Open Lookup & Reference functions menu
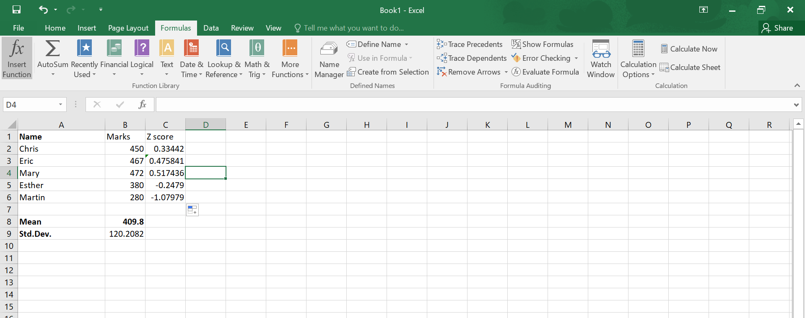This screenshot has height=318, width=805. (224, 58)
